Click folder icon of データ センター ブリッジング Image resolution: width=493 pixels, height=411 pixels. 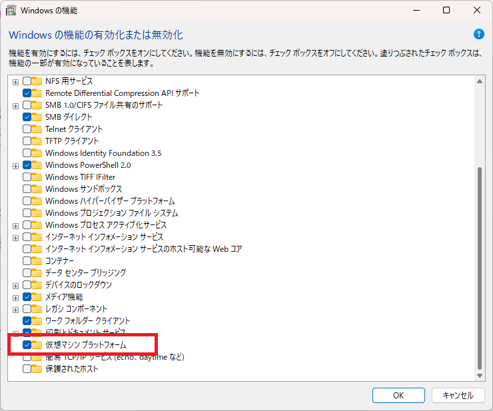(x=37, y=272)
